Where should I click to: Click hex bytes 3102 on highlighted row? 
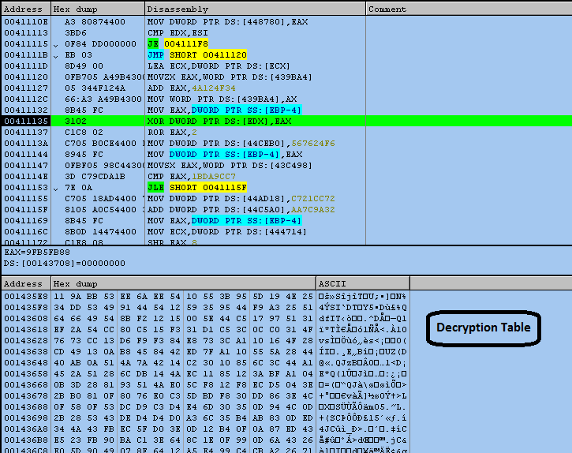click(76, 122)
